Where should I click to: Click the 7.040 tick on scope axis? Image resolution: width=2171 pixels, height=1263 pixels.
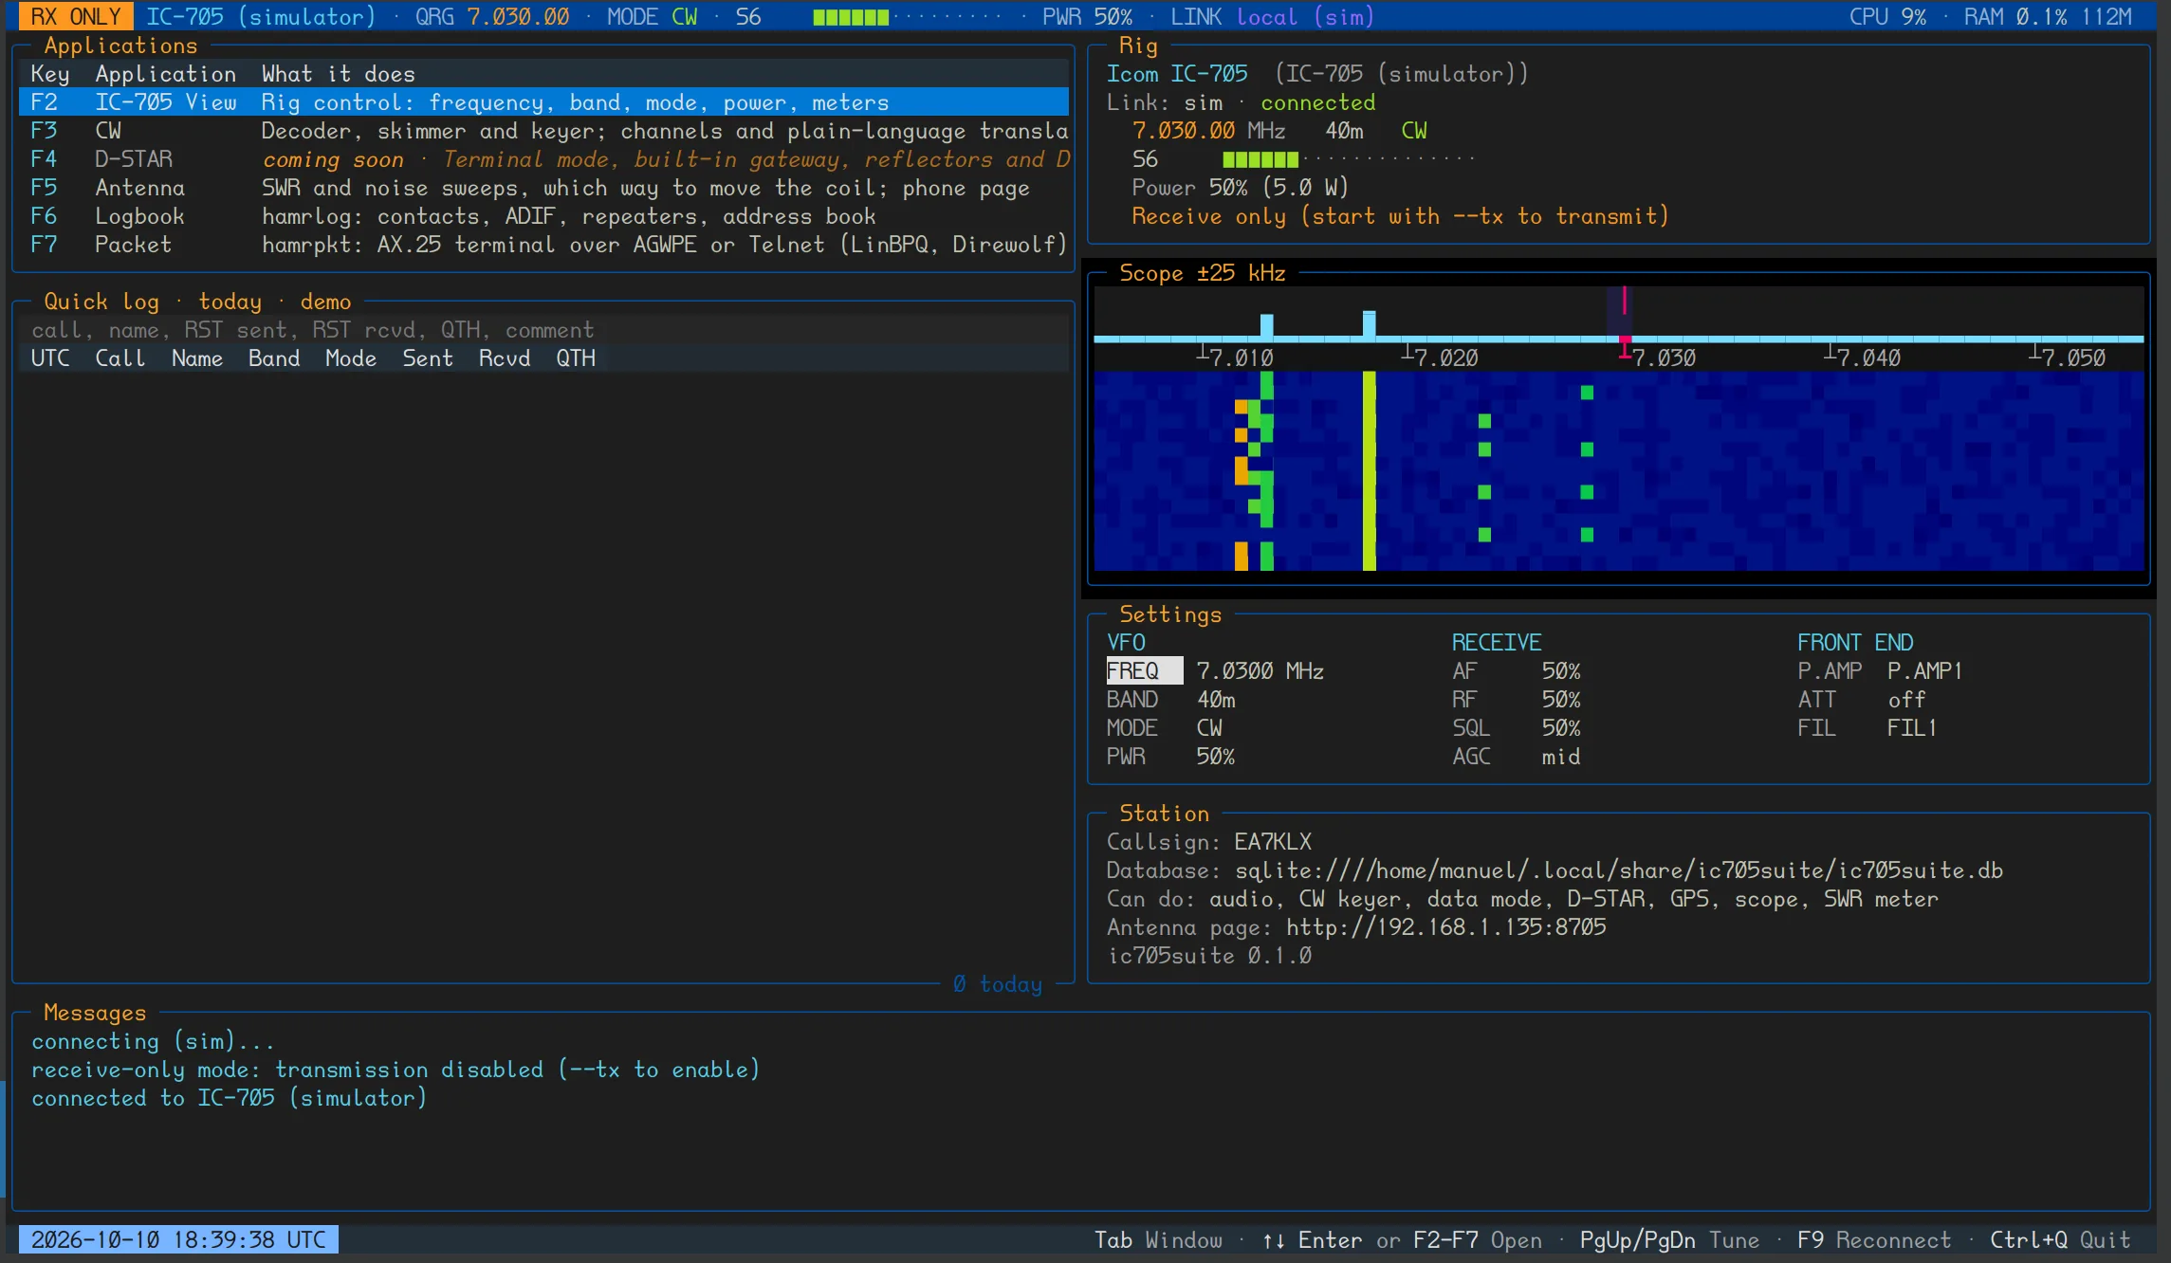point(1863,357)
